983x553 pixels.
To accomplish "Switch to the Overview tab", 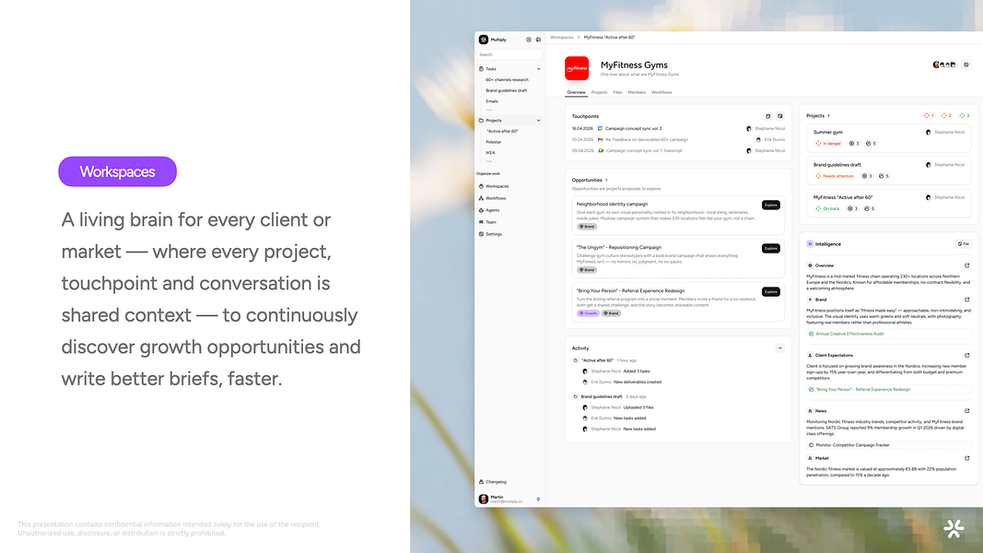I will click(576, 92).
